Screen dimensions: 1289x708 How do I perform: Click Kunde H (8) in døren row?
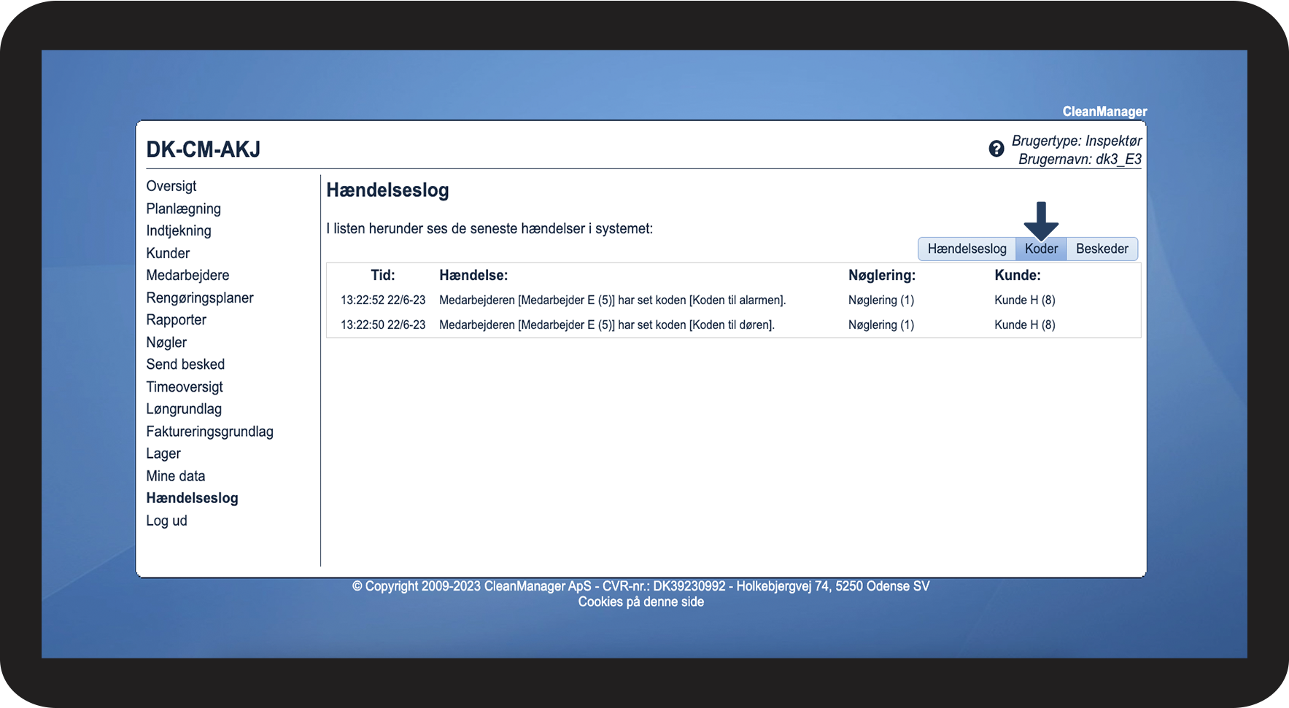click(x=1025, y=324)
